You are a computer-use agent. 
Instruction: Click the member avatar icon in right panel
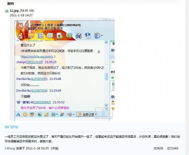[113, 102]
